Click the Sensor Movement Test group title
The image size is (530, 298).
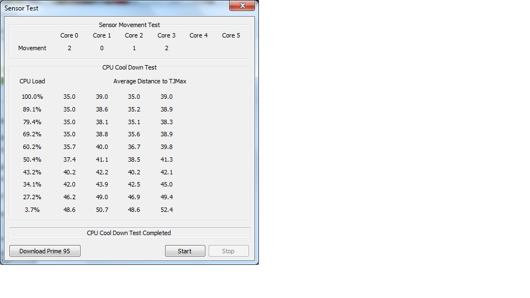(129, 25)
